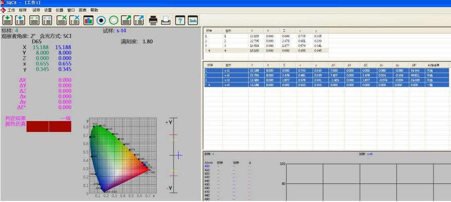Click the delete icon with blue X
451x202 pixels.
point(75,20)
